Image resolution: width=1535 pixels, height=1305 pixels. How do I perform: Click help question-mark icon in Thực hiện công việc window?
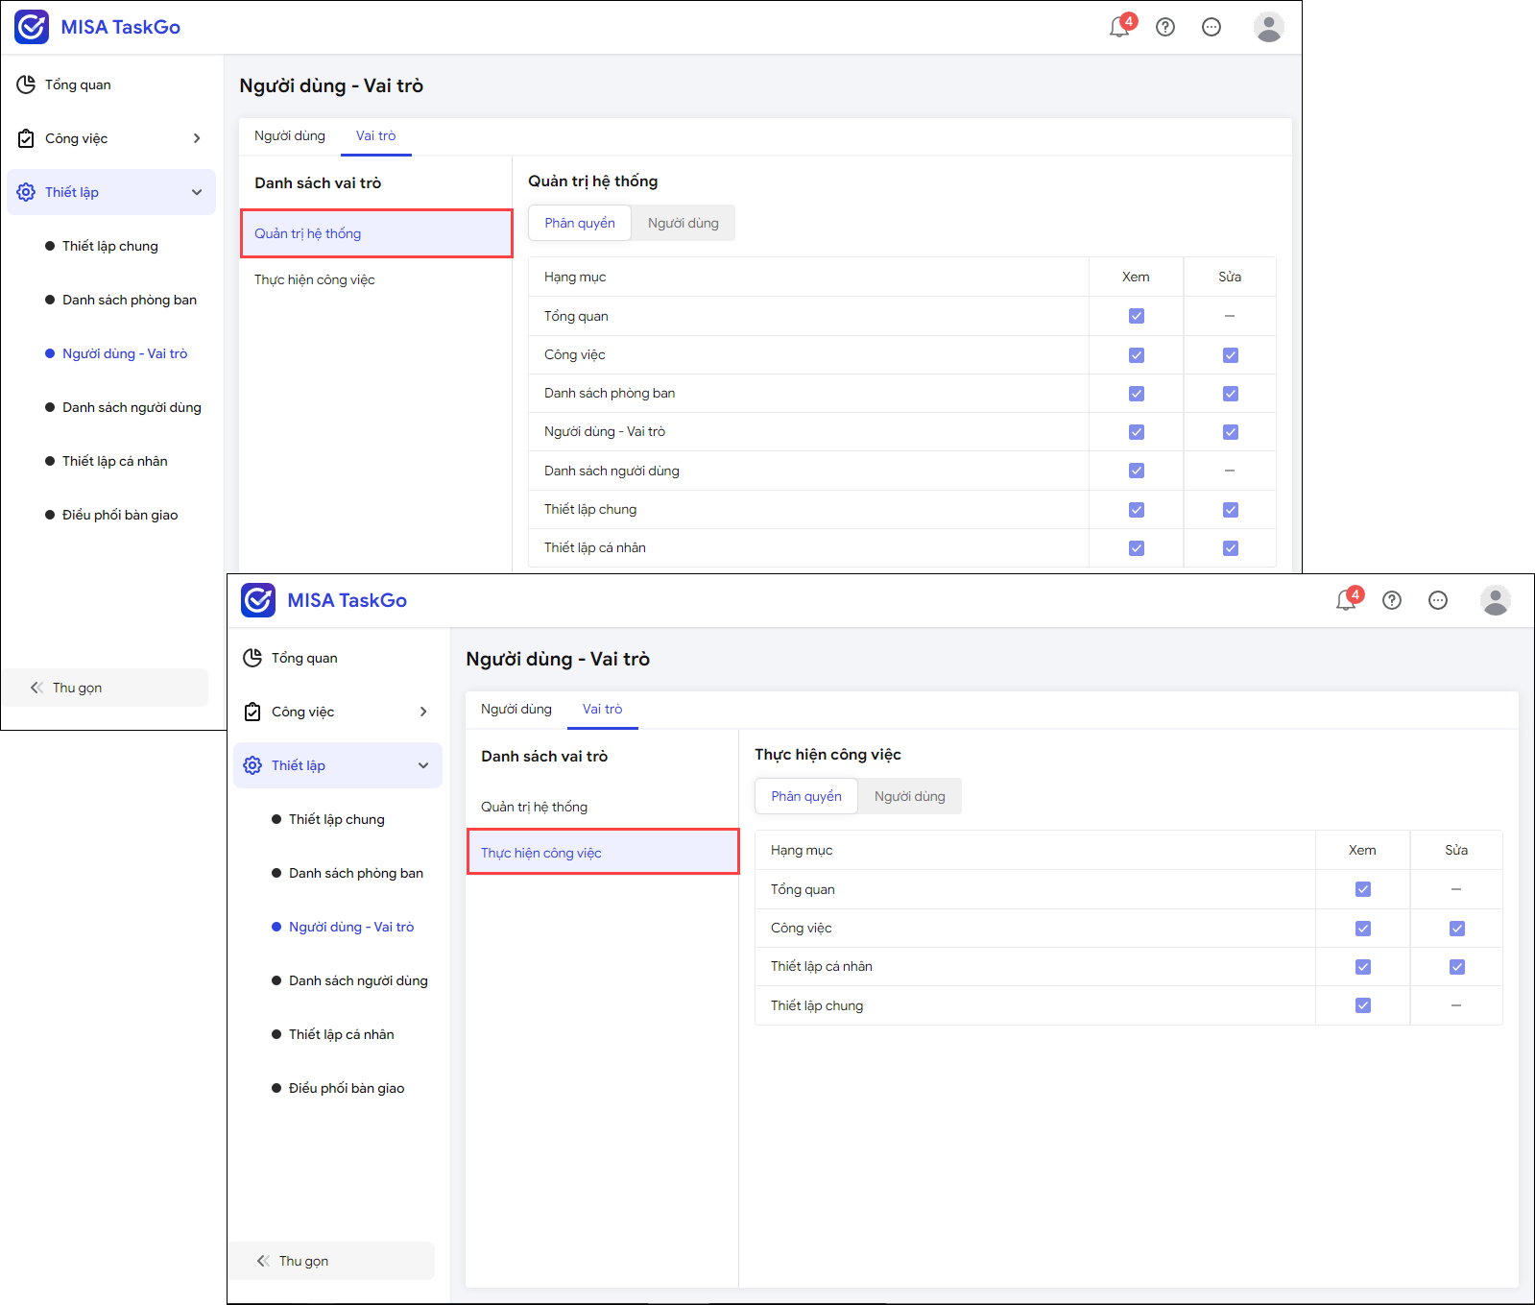click(1391, 600)
